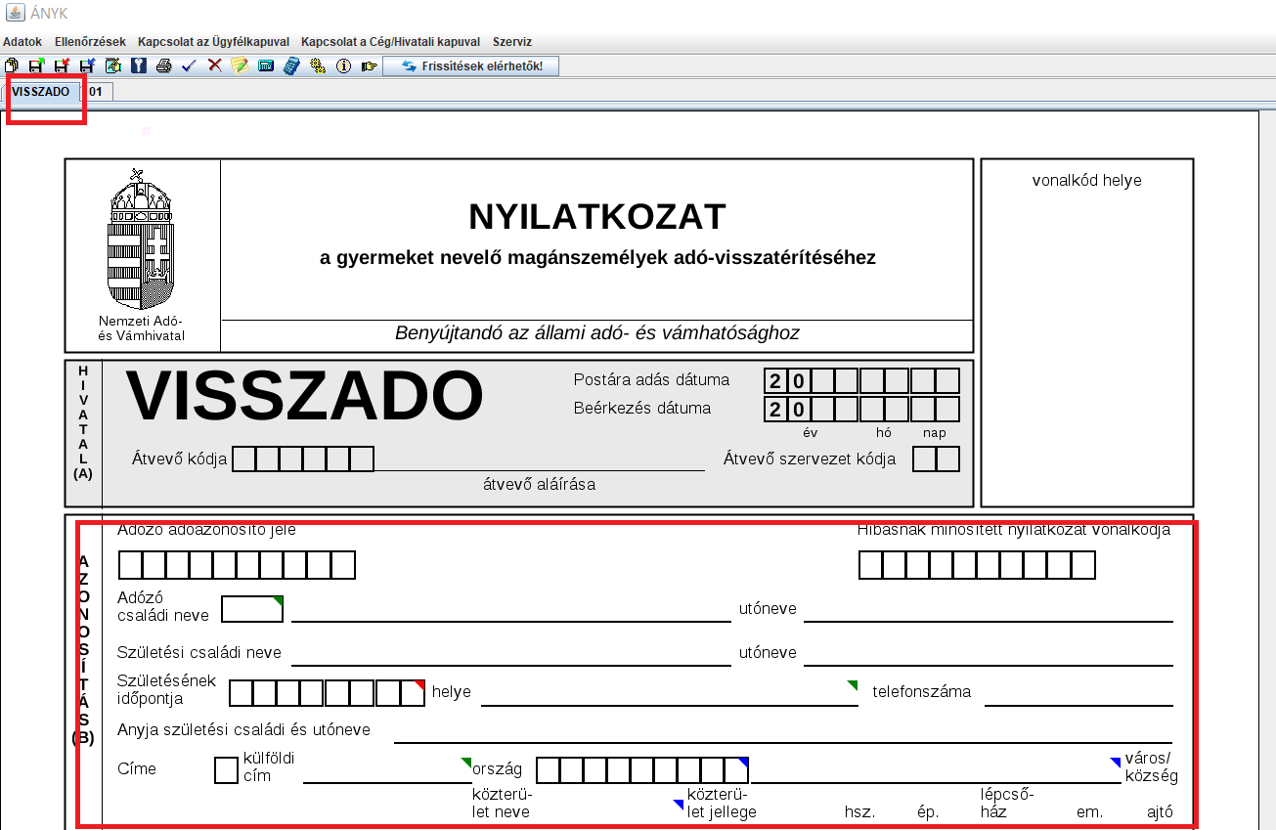Click the születési helye combo field
Viewport: 1276px width, 830px height.
(x=669, y=692)
